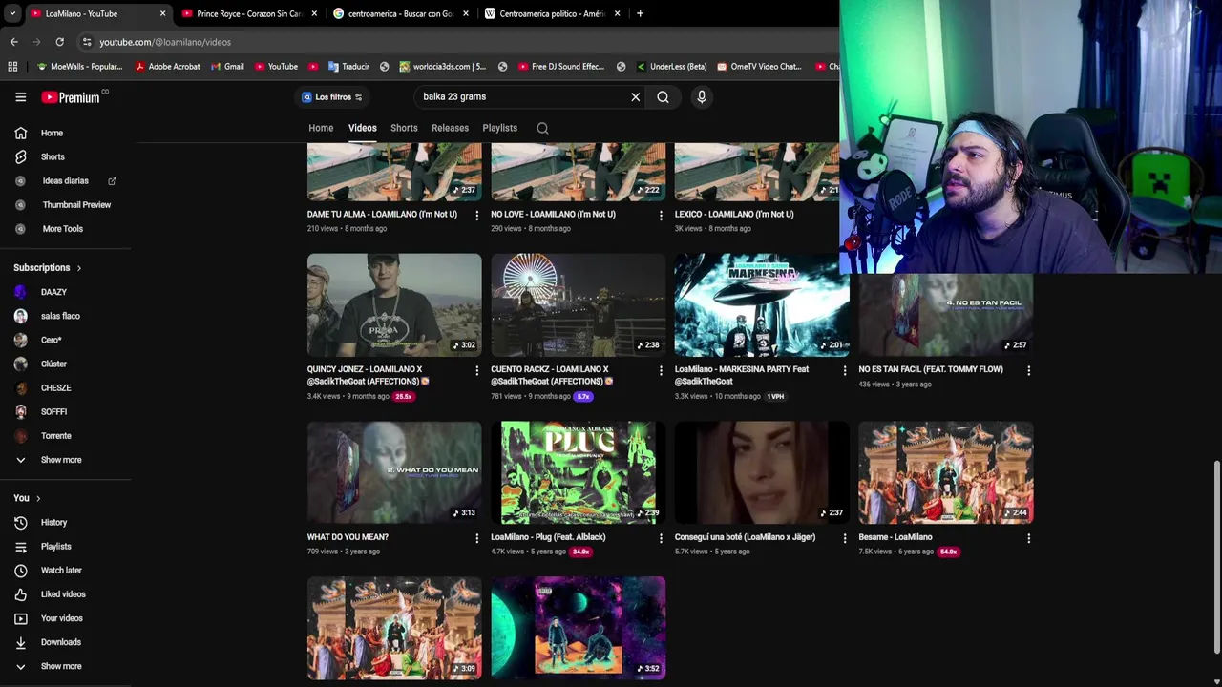The image size is (1222, 687).
Task: Open options menu for QUINCY JONEZ video
Action: coord(476,369)
